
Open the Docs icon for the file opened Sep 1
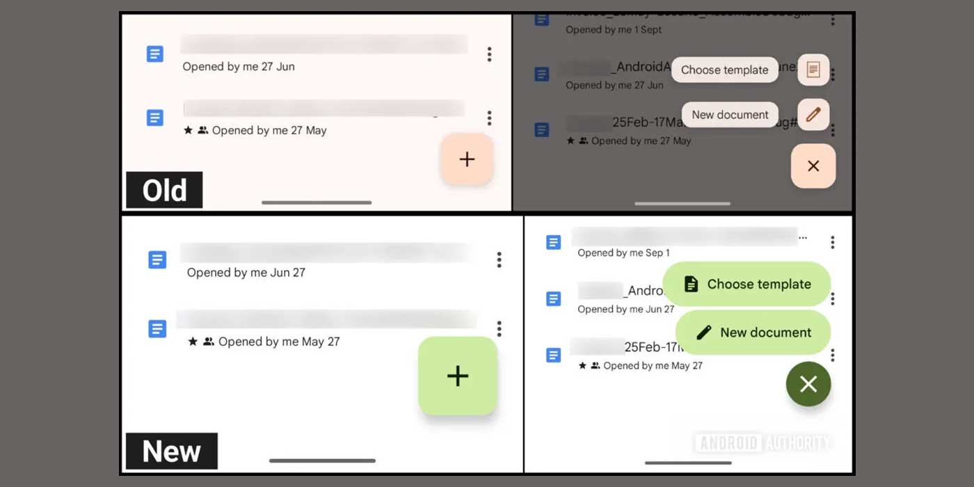(x=552, y=242)
